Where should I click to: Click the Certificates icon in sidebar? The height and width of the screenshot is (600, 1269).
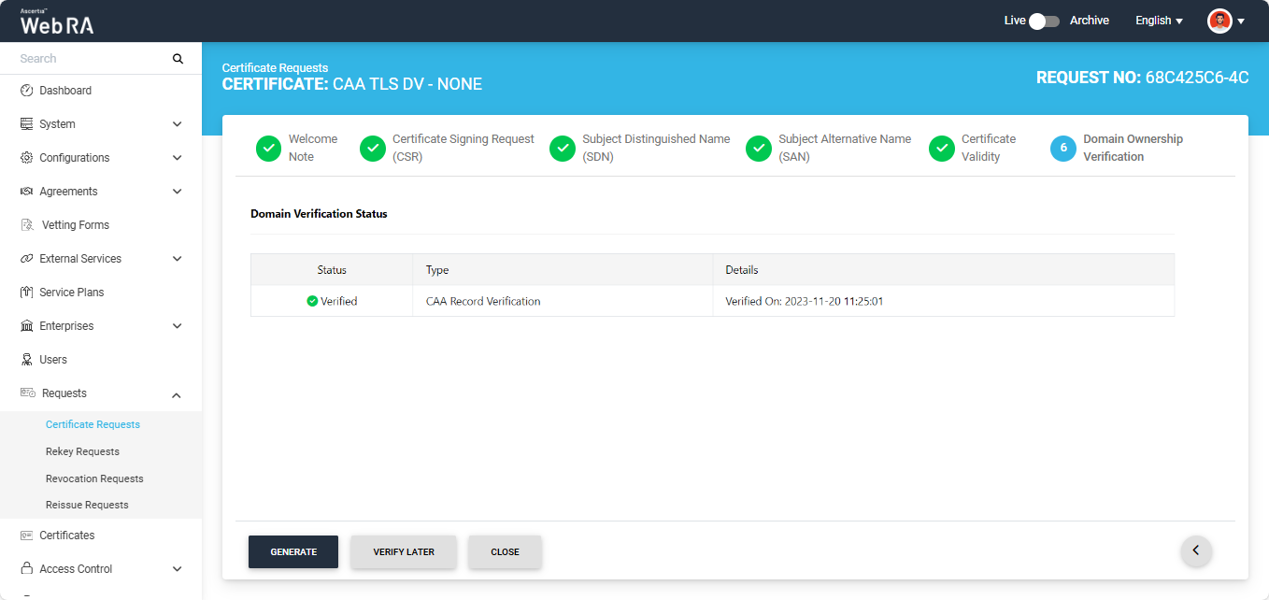[x=27, y=536]
